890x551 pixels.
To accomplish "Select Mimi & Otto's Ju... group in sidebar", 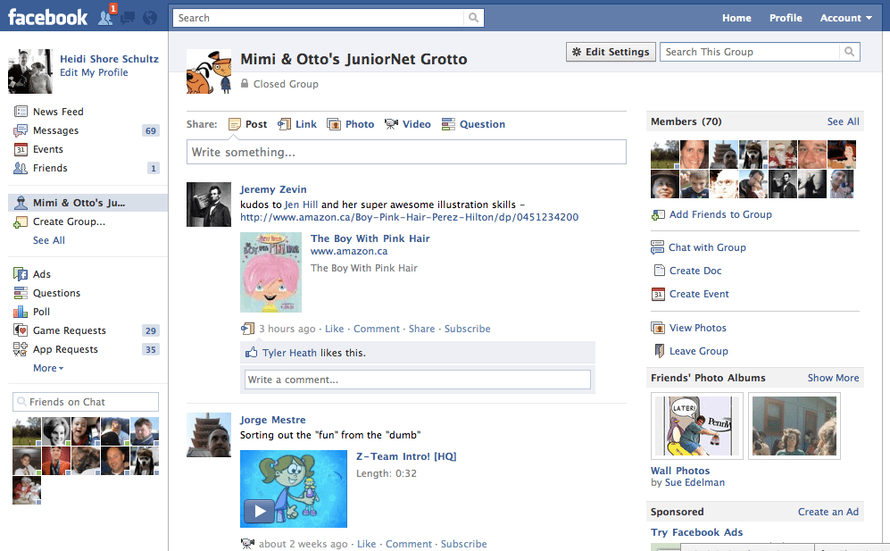I will (x=88, y=203).
